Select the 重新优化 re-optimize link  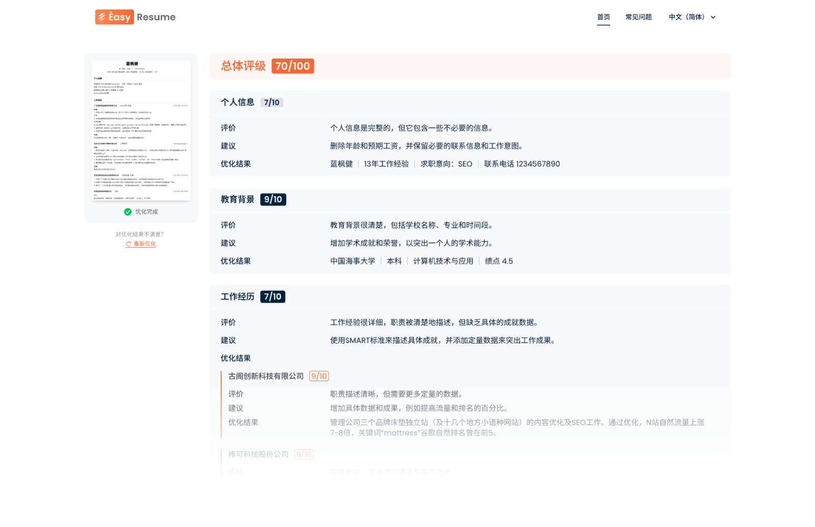[x=144, y=244]
